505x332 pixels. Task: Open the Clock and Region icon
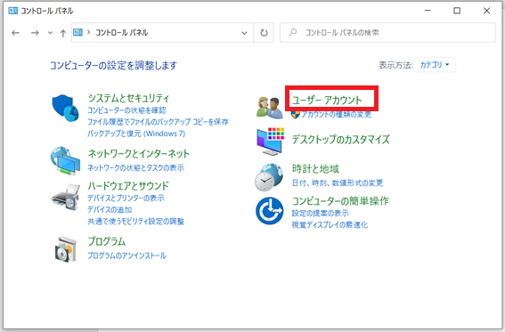269,177
